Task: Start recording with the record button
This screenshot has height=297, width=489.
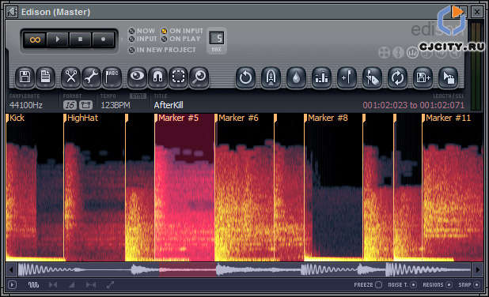Action: click(x=103, y=39)
